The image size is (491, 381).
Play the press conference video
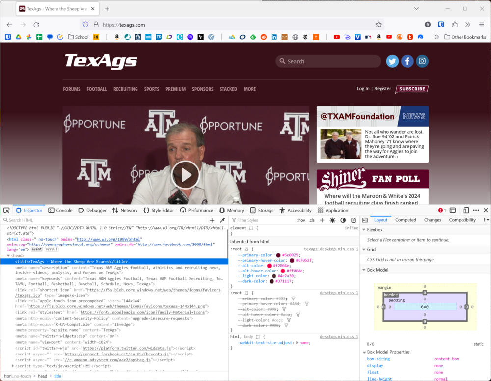[186, 175]
